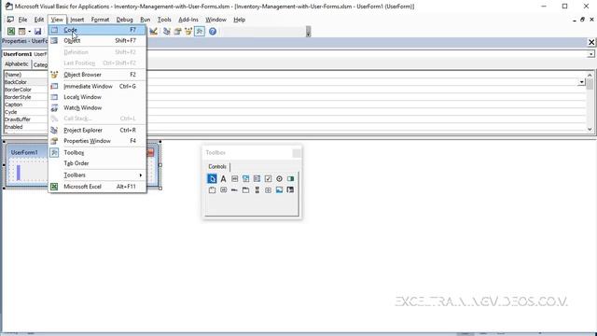Select the Label control in Toolbox
Viewport: 597px width, 336px height.
click(x=223, y=178)
